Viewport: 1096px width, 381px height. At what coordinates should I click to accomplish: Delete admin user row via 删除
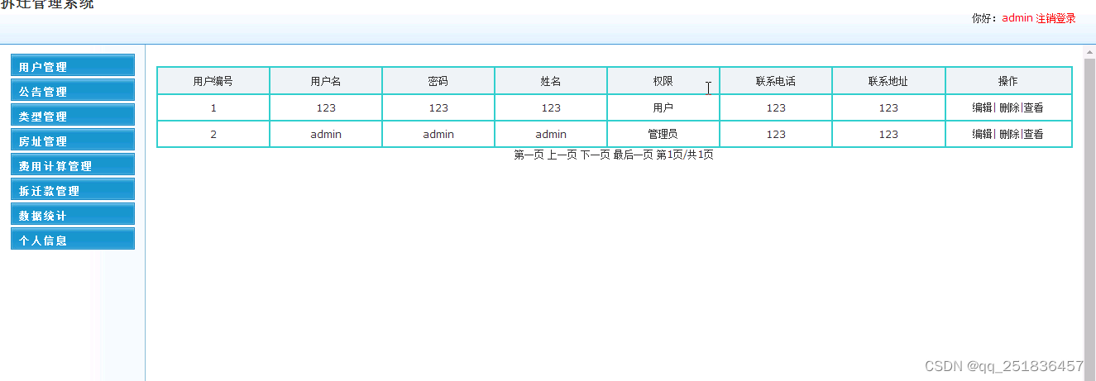pos(1009,134)
